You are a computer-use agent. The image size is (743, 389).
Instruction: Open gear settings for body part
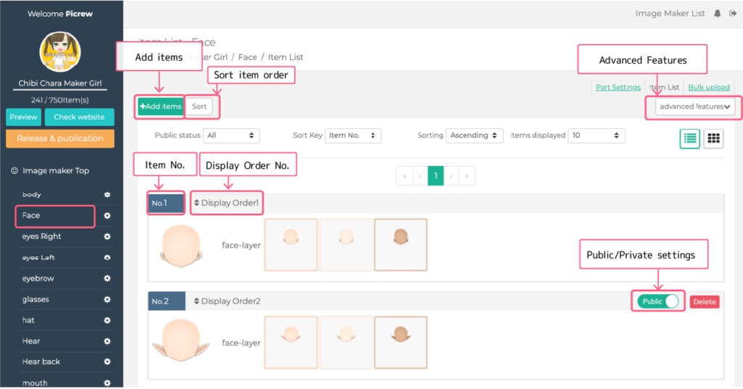click(107, 195)
